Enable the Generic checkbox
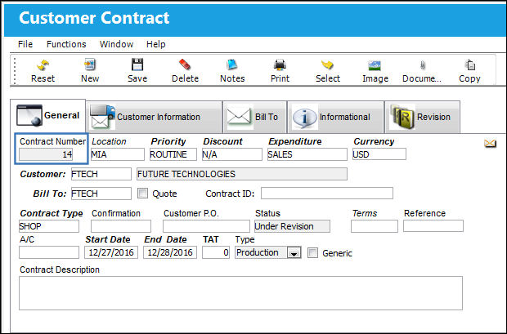507x334 pixels. click(x=312, y=252)
